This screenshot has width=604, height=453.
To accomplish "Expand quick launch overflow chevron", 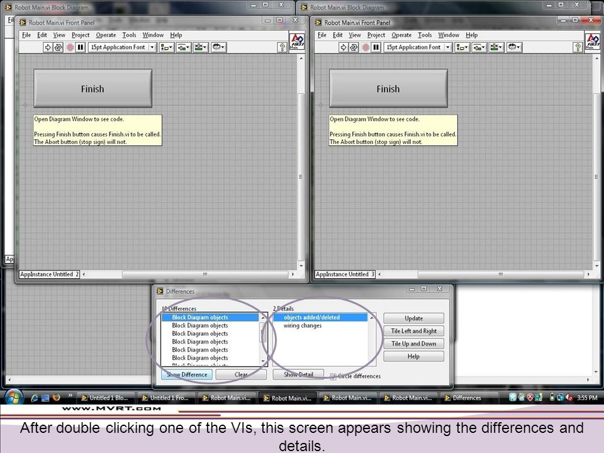I will (70, 395).
